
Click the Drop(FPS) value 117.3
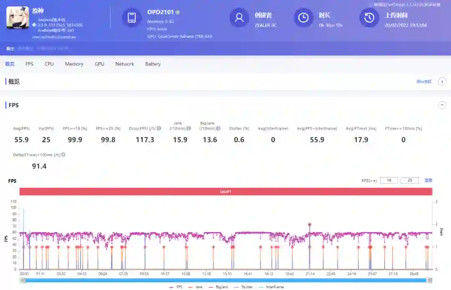coord(145,140)
